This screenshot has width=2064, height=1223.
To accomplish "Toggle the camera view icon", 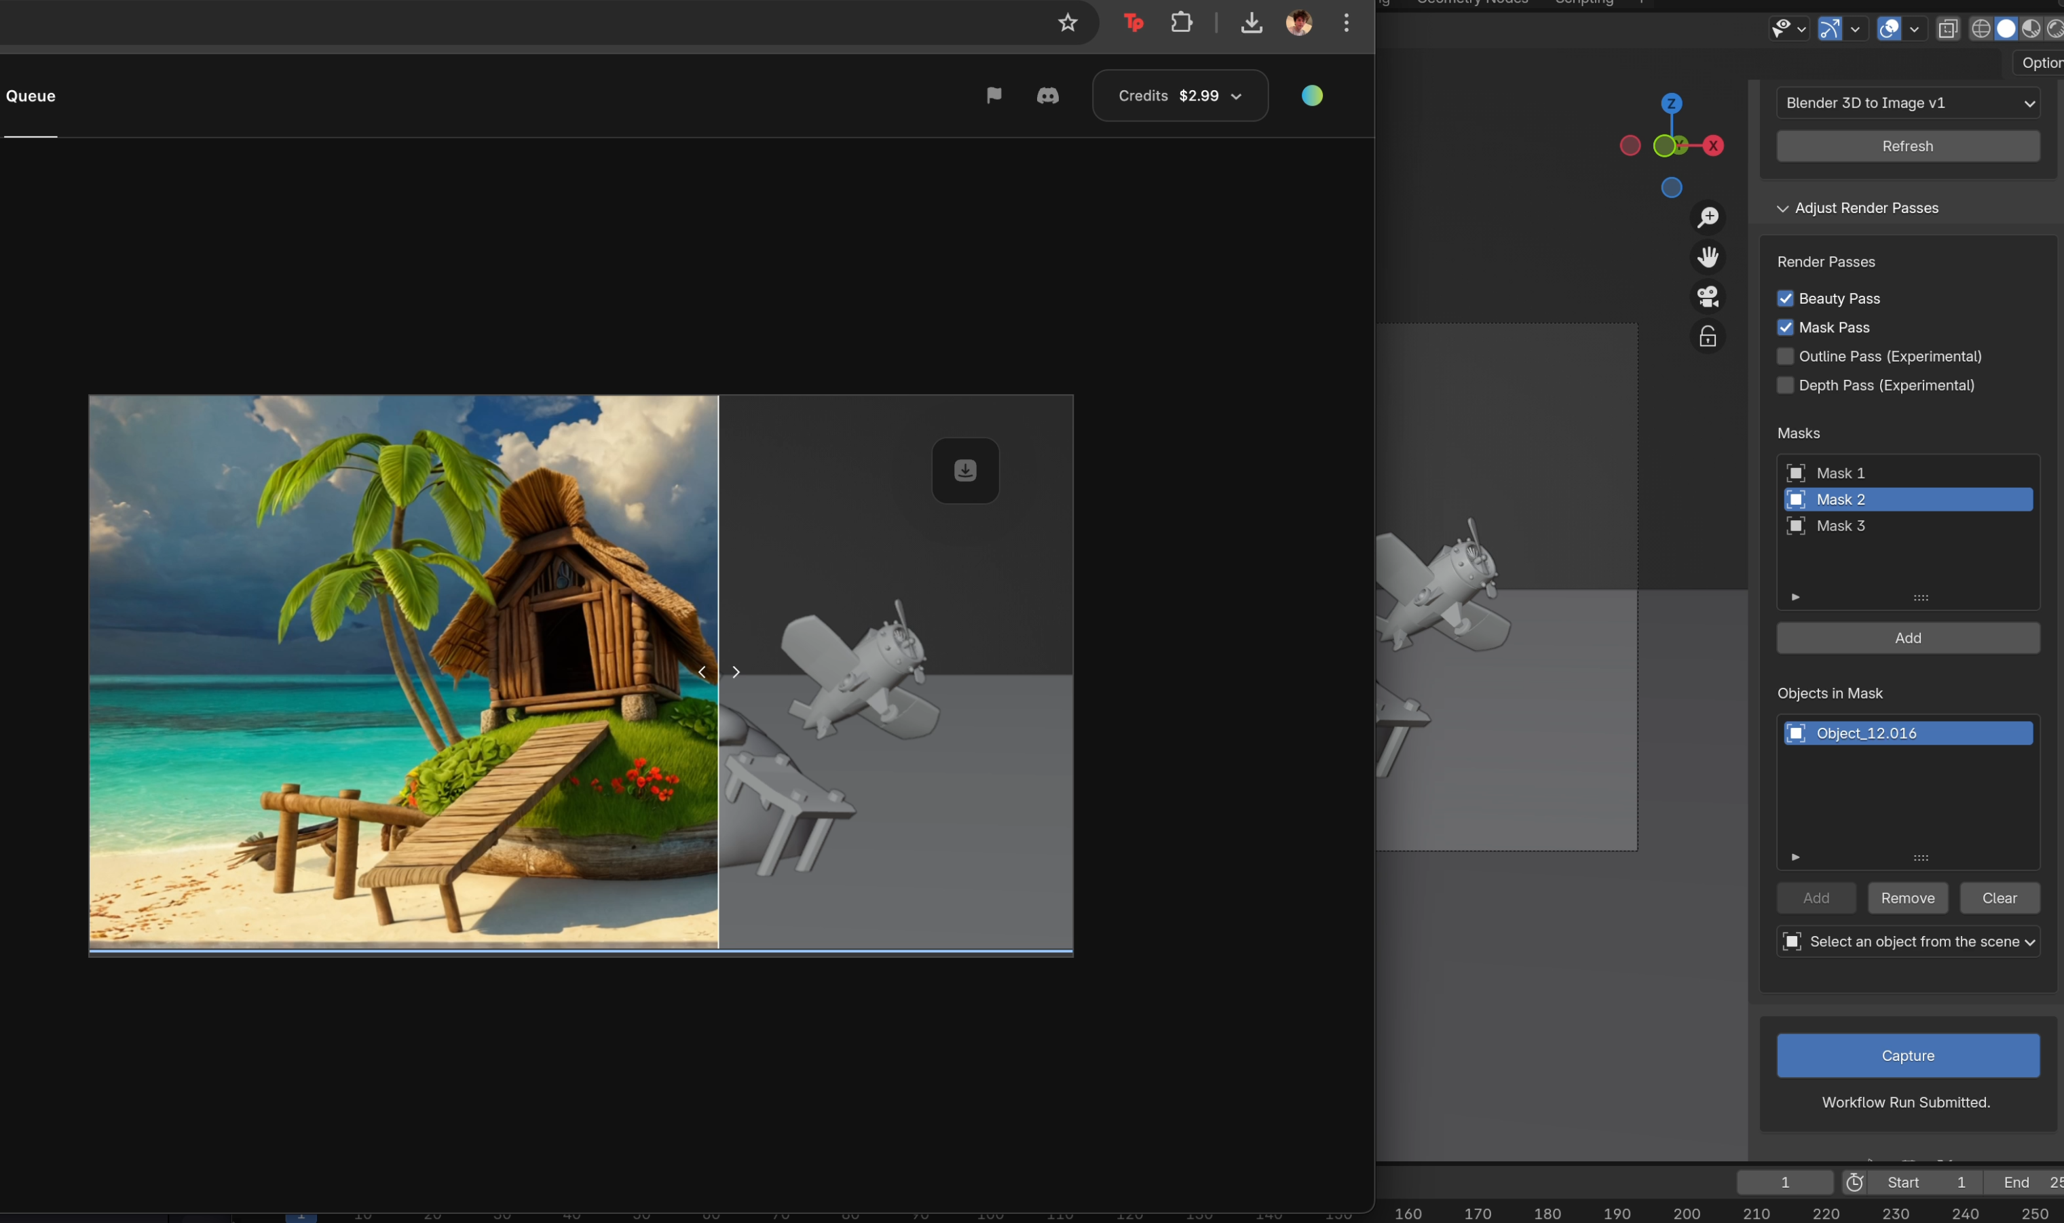I will coord(1708,296).
